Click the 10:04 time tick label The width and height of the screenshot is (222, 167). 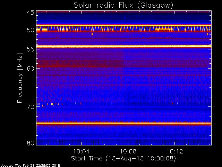[81, 151]
